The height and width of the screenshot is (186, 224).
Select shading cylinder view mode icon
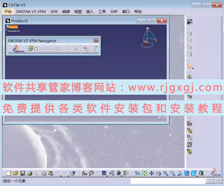tap(201, 173)
